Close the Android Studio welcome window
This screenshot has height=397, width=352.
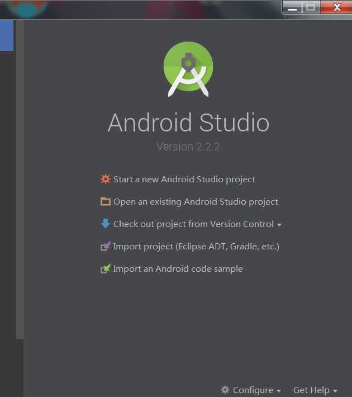336,7
